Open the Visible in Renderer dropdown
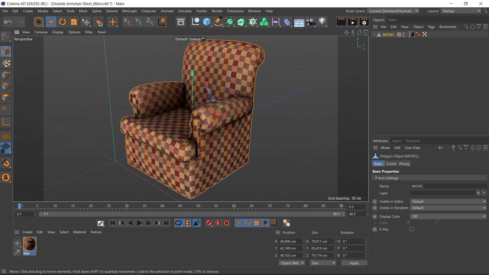This screenshot has width=489, height=275. (x=448, y=208)
